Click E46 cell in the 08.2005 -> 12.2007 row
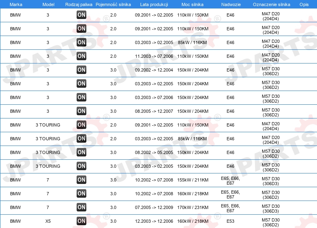317x228 pixels. point(230,111)
